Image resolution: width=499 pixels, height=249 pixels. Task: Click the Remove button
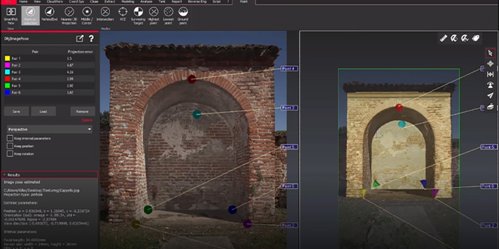point(83,112)
